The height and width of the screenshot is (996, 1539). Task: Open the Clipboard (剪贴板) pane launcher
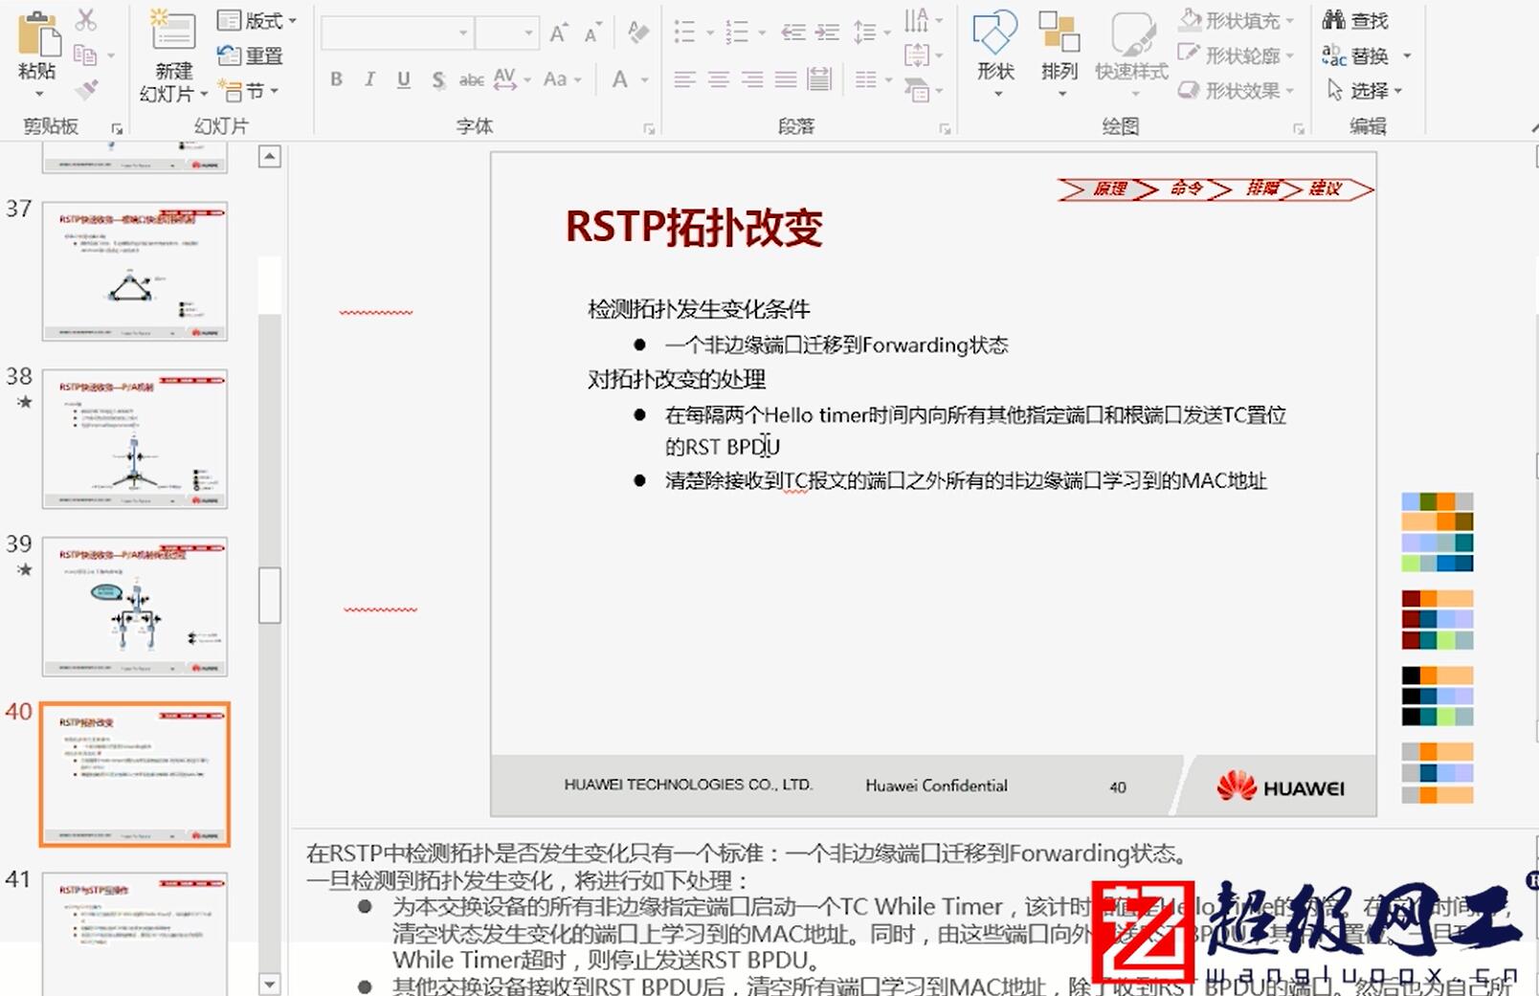(117, 128)
